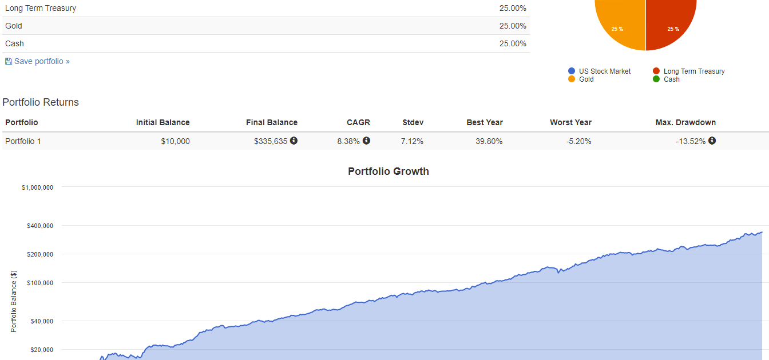The height and width of the screenshot is (360, 769).
Task: Click the Portfolio Growth chart title
Action: pyautogui.click(x=388, y=171)
